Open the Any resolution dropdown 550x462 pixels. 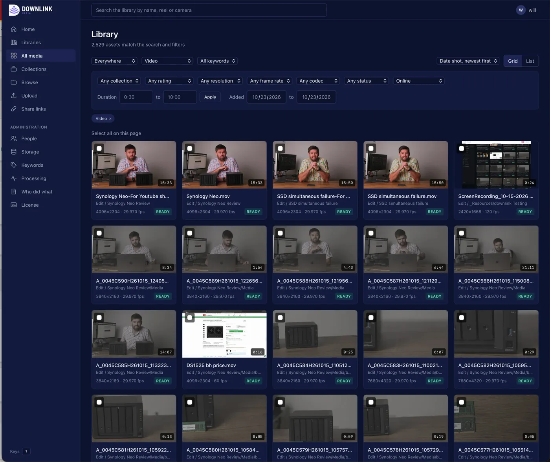[220, 81]
